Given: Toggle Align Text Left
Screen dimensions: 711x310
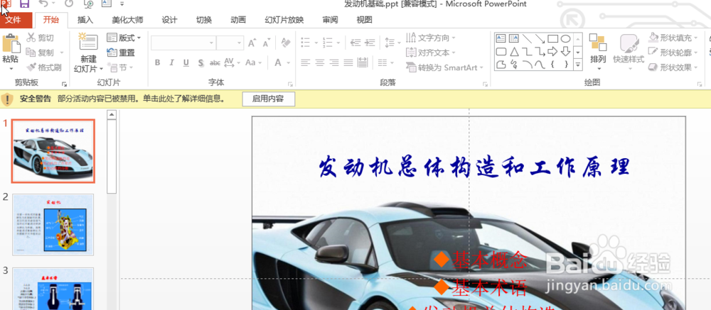Looking at the screenshot, I should coord(305,62).
